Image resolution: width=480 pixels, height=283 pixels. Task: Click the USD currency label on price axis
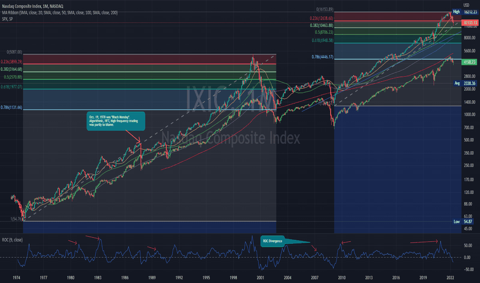click(x=466, y=5)
